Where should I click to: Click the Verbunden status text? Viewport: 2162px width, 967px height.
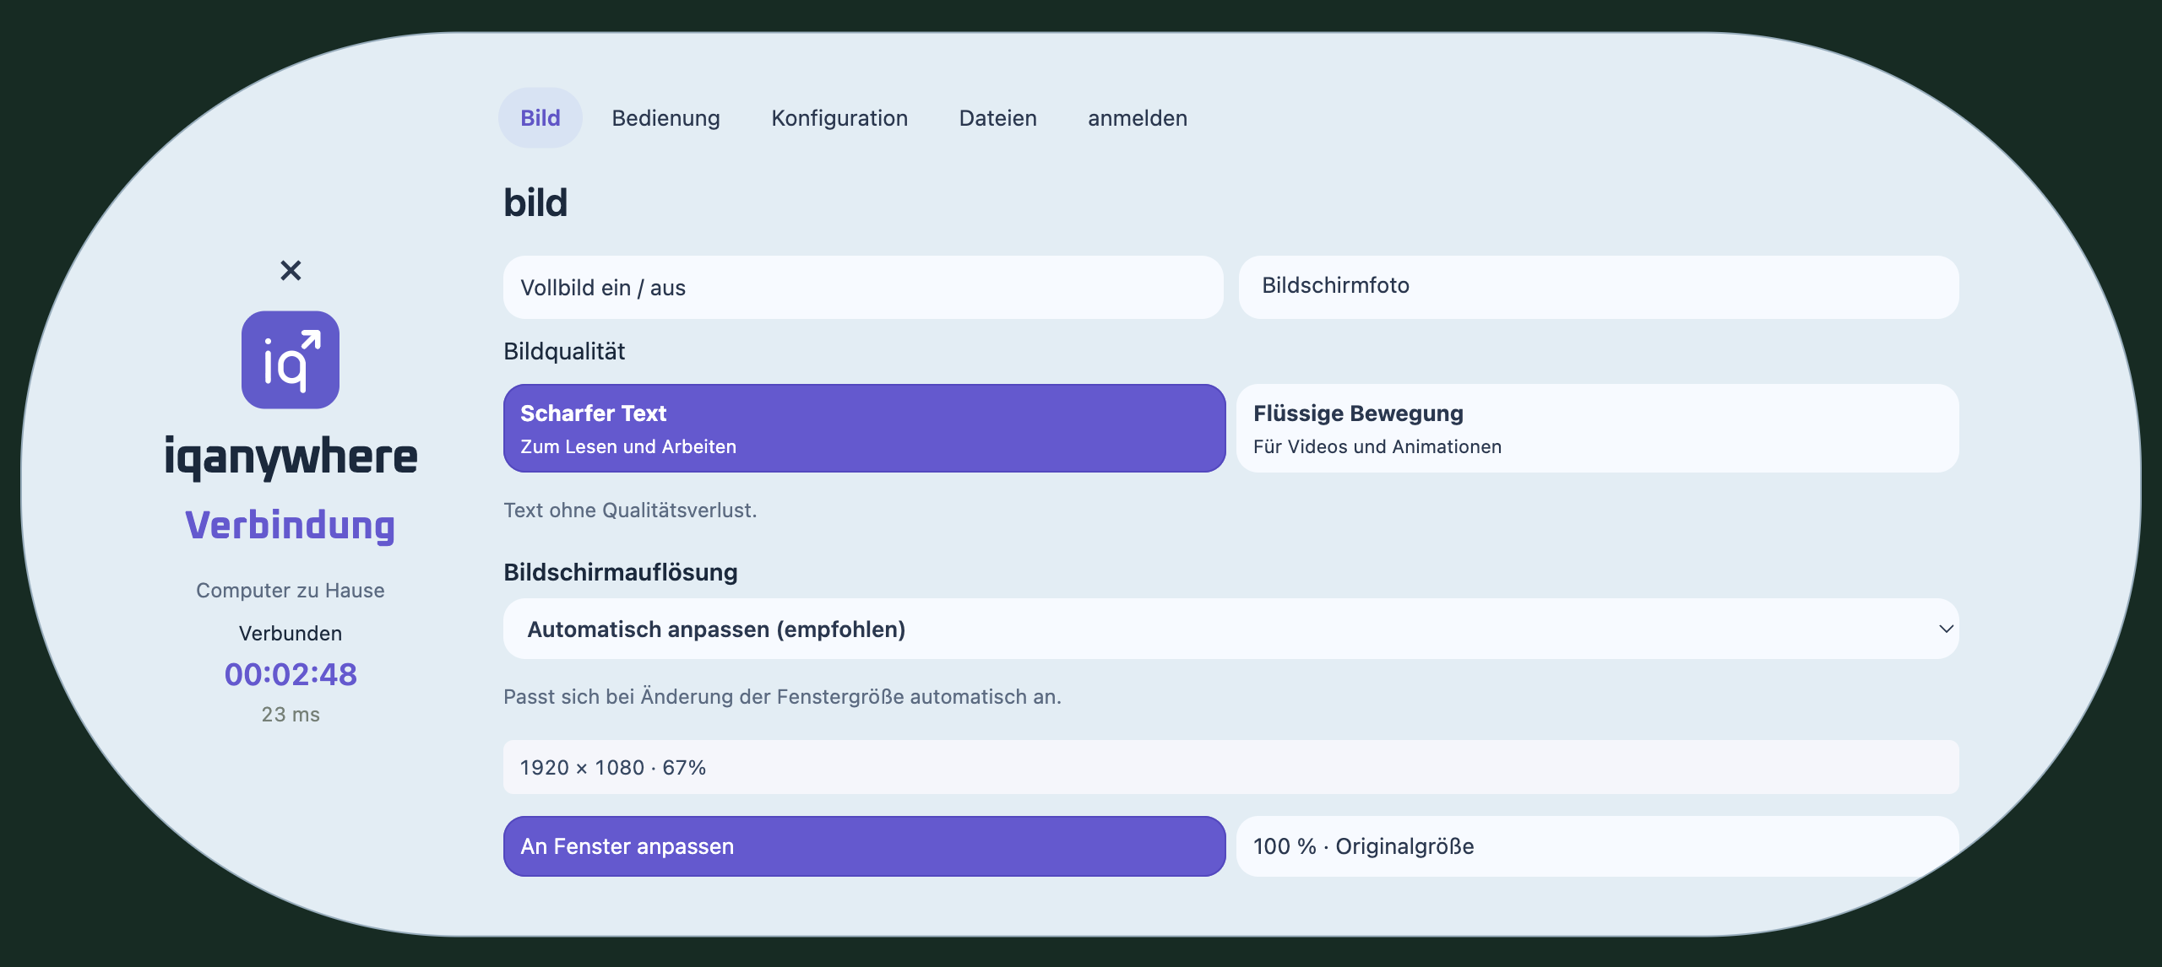(x=291, y=634)
